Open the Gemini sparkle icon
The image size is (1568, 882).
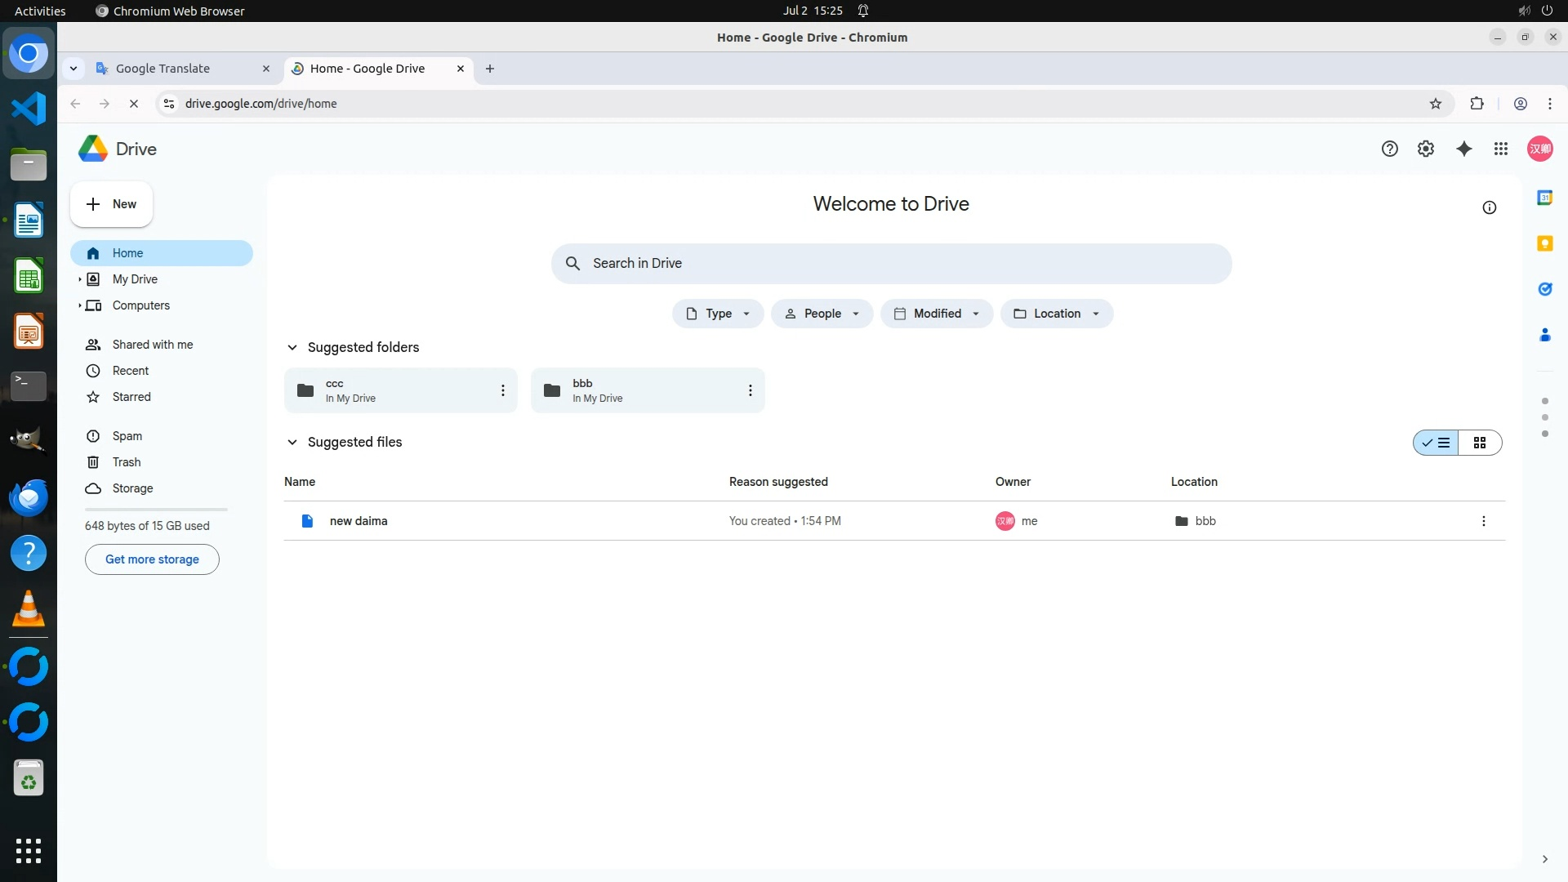coord(1463,149)
